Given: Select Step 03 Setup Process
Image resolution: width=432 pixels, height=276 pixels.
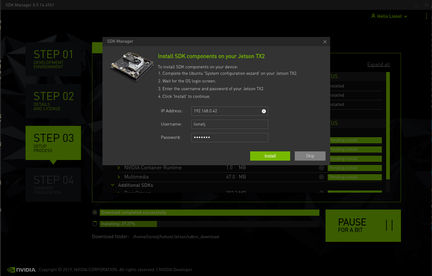Looking at the screenshot, I should (x=53, y=143).
